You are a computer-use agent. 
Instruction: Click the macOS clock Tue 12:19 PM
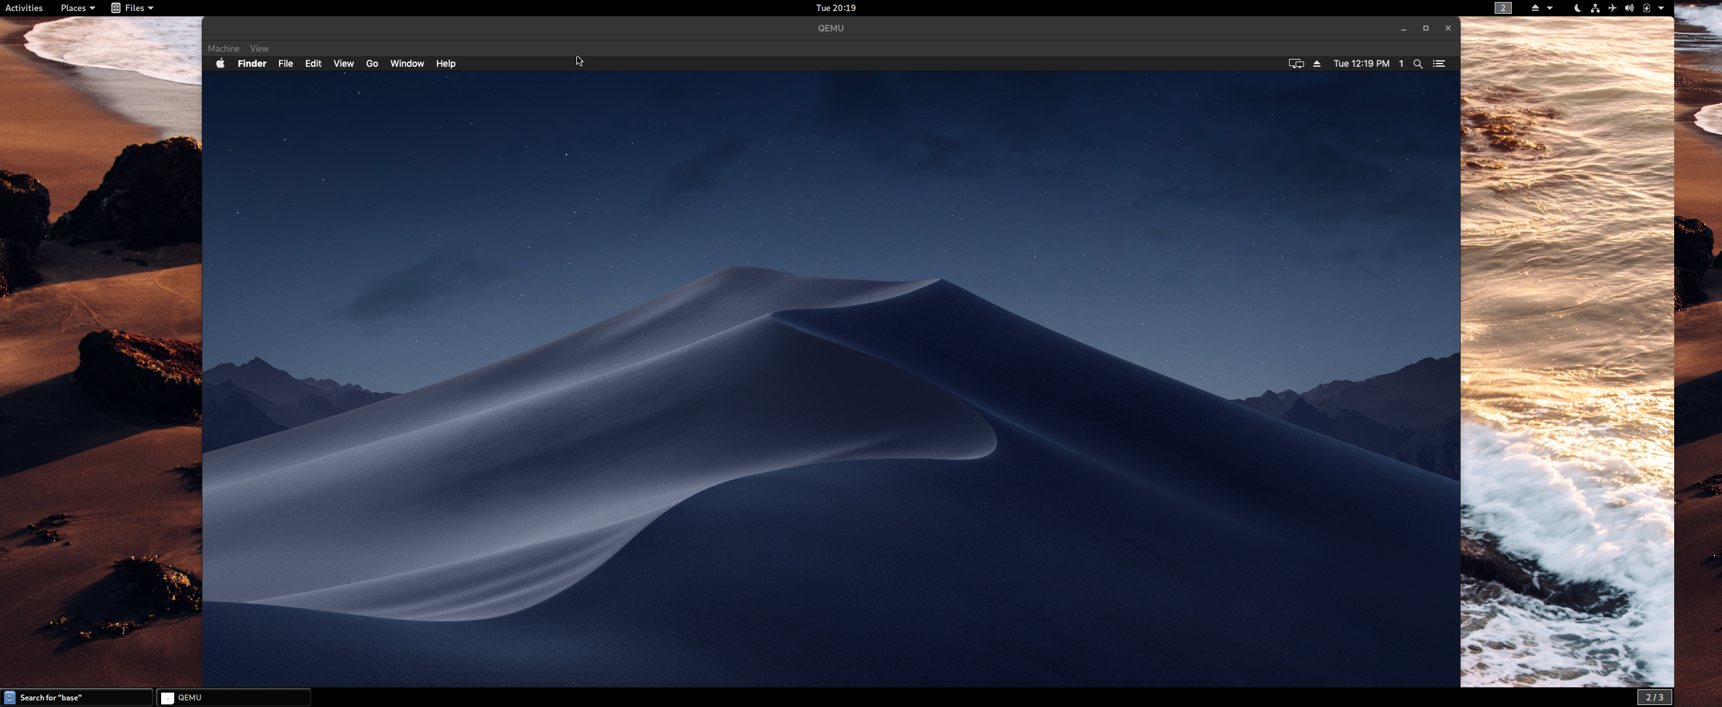[x=1361, y=63]
